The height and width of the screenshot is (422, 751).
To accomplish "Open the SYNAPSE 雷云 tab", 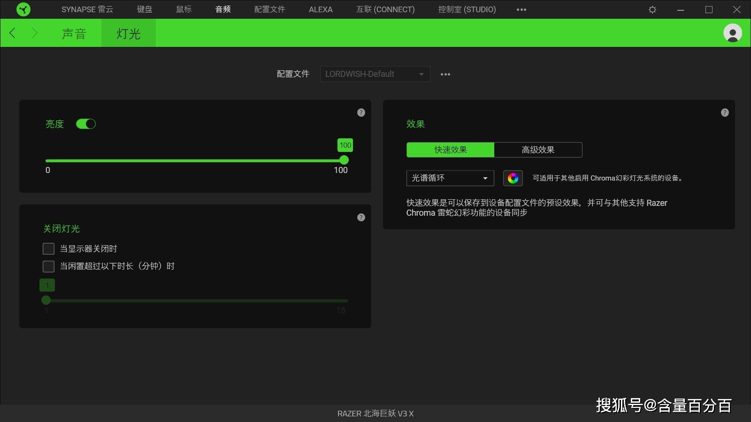I will pyautogui.click(x=87, y=9).
